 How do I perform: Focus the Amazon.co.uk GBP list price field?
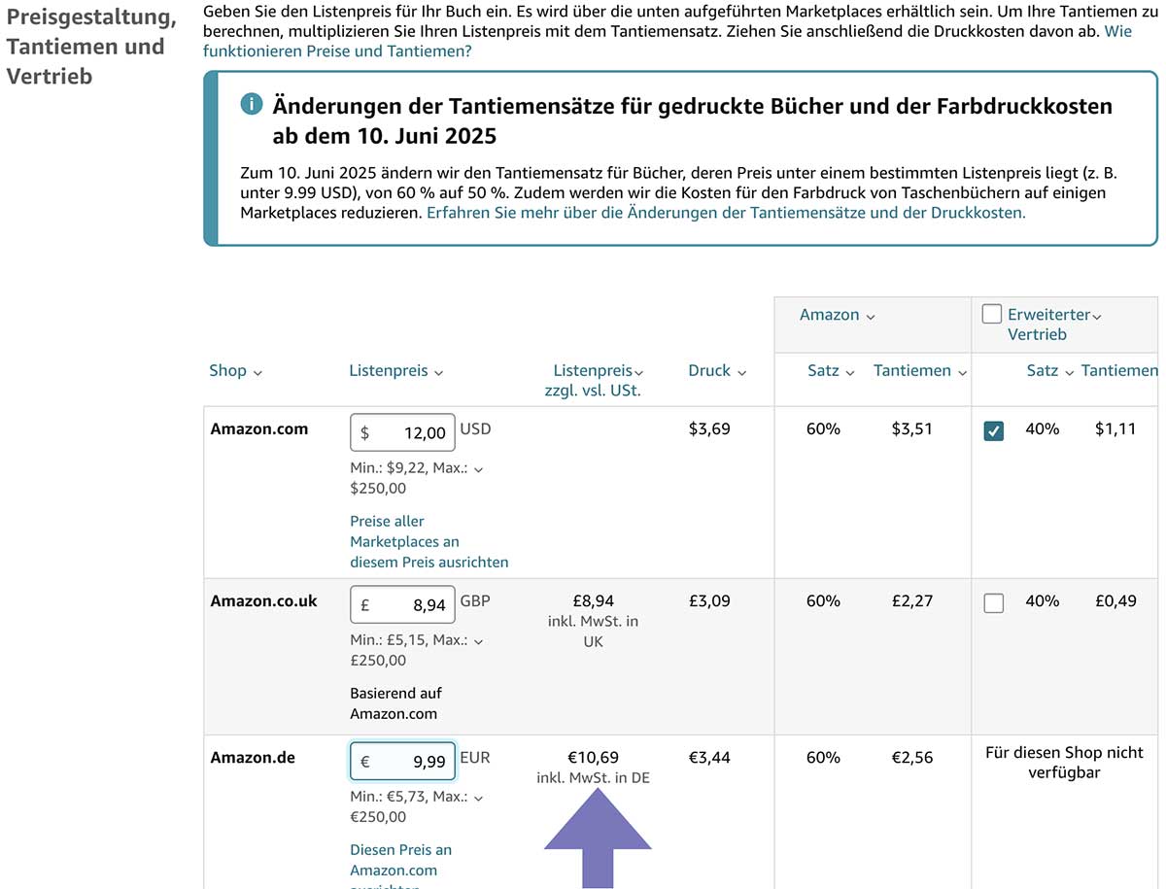point(402,604)
